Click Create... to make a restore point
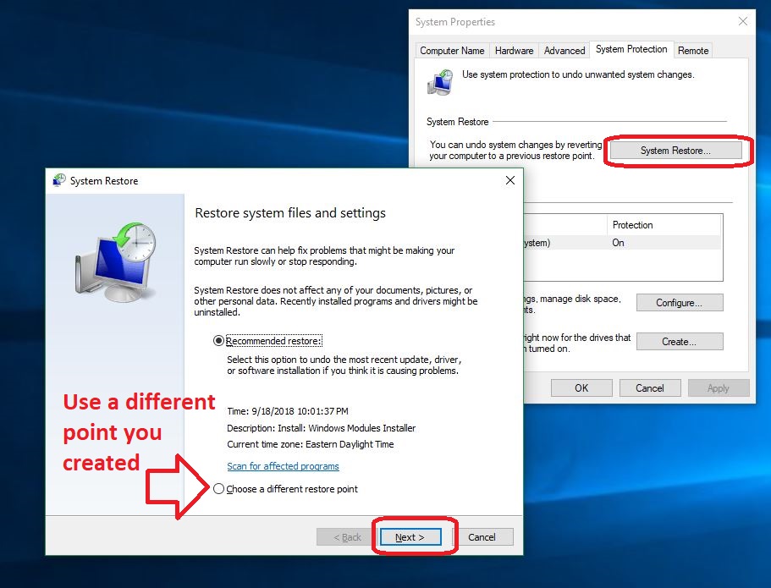This screenshot has height=588, width=771. click(x=680, y=342)
